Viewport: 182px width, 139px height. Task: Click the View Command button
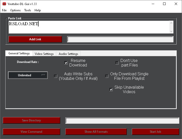click(32, 132)
